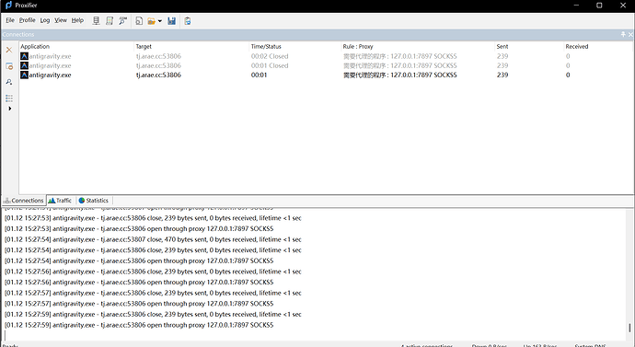
Task: Click the '15:27:56' open through proxy log line
Action: (139, 283)
